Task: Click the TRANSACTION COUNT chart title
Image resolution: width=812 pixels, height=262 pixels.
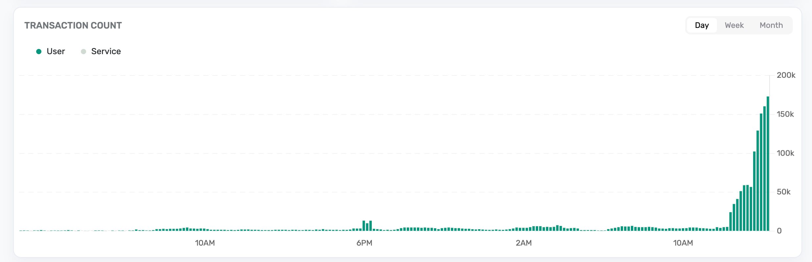Action: [x=73, y=26]
